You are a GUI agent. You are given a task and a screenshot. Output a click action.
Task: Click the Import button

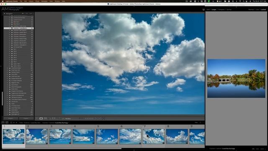pos(10,118)
